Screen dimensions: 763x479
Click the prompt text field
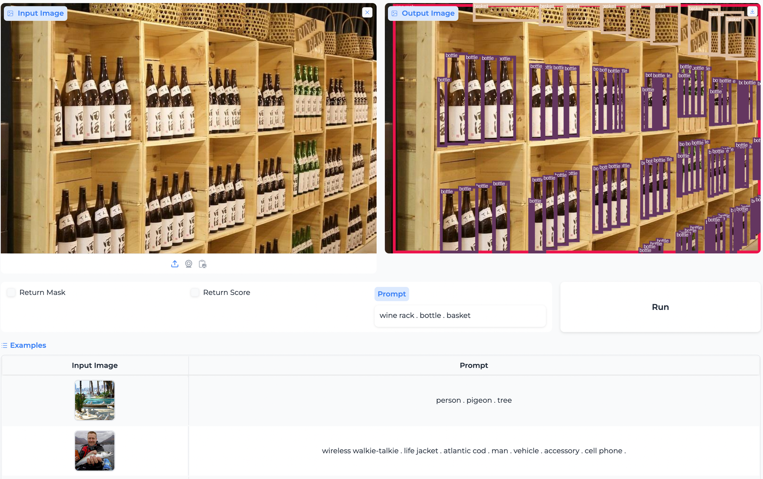click(460, 316)
